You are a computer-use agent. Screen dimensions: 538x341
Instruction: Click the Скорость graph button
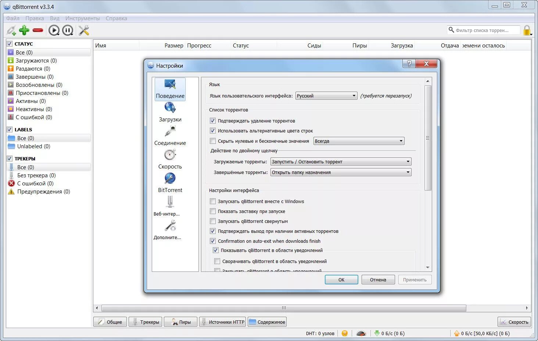[514, 322]
